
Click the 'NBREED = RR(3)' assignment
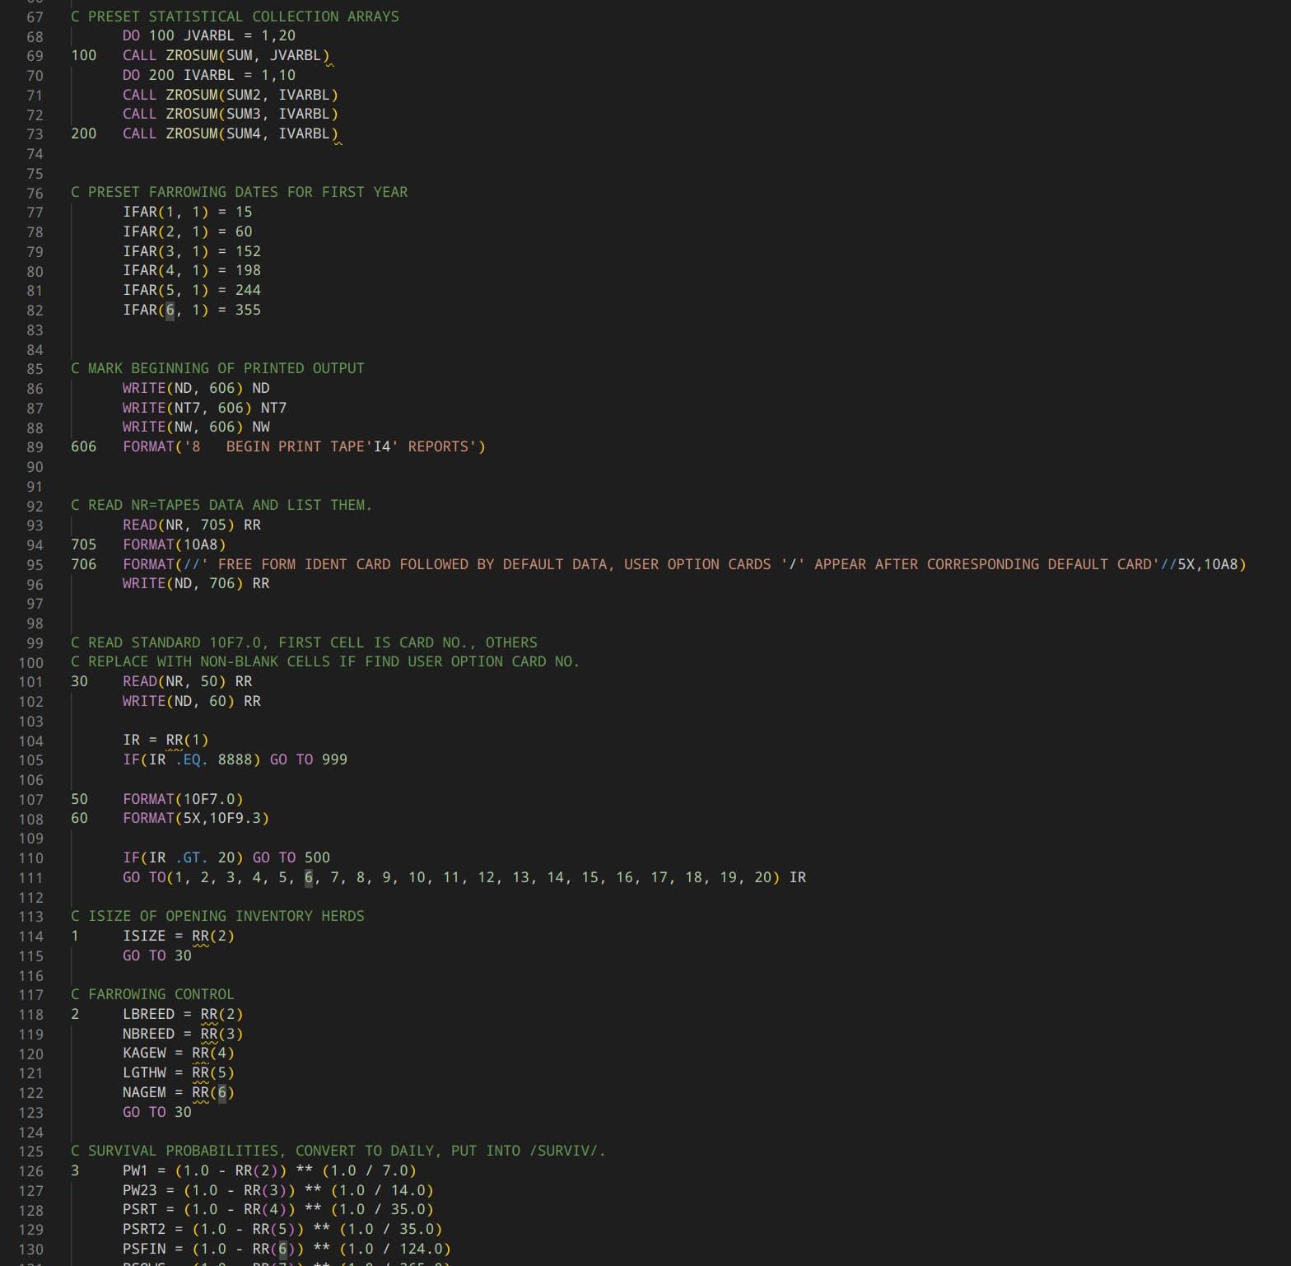[183, 1034]
